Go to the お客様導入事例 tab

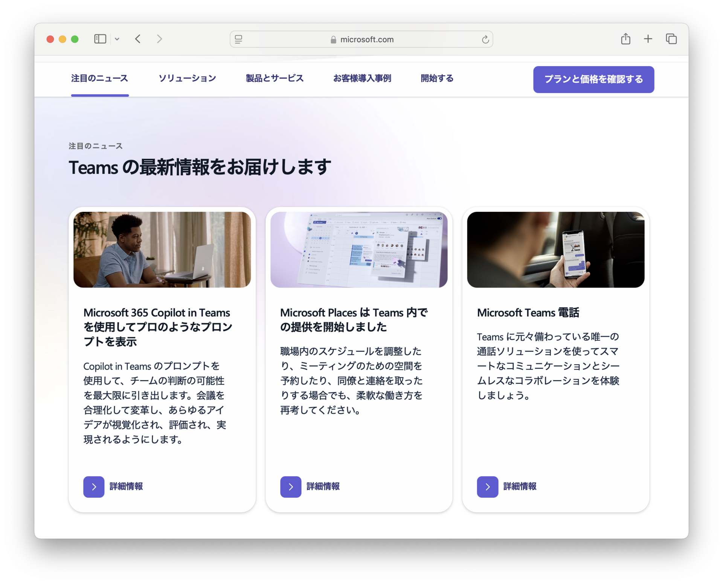(x=362, y=78)
